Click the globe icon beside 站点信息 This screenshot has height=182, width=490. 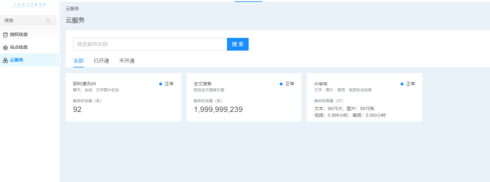pyautogui.click(x=5, y=48)
